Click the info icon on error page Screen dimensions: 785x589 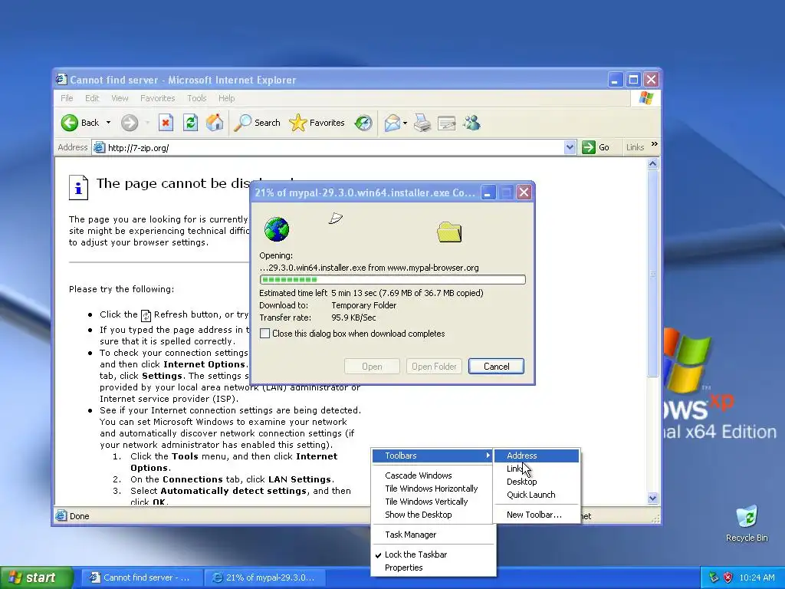point(78,188)
